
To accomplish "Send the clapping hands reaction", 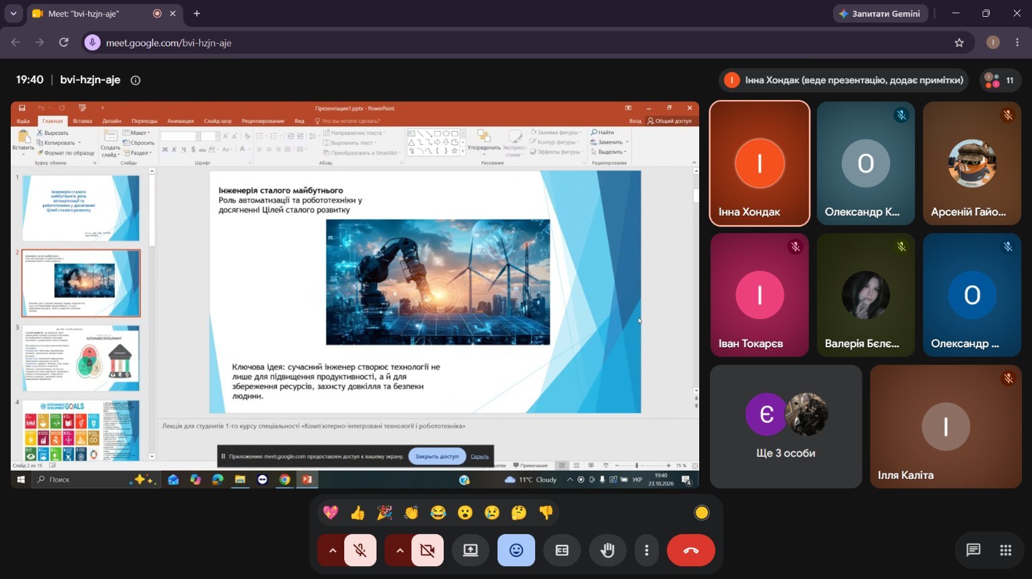I will coord(411,513).
